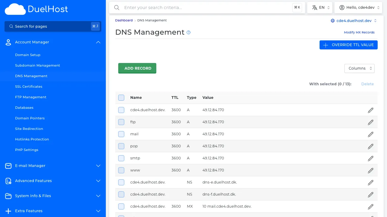Open the DNS Management help tooltip icon
Screen dimensions: 387x217
(188, 32)
